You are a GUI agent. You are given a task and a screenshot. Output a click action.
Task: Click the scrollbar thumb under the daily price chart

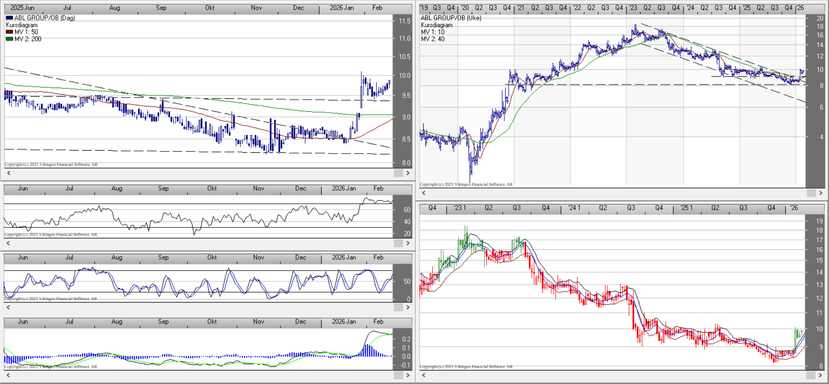pos(398,173)
